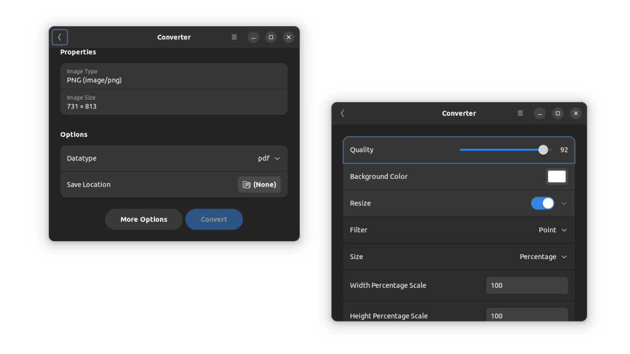Open the Filter Point dropdown
The height and width of the screenshot is (354, 630).
tap(553, 230)
